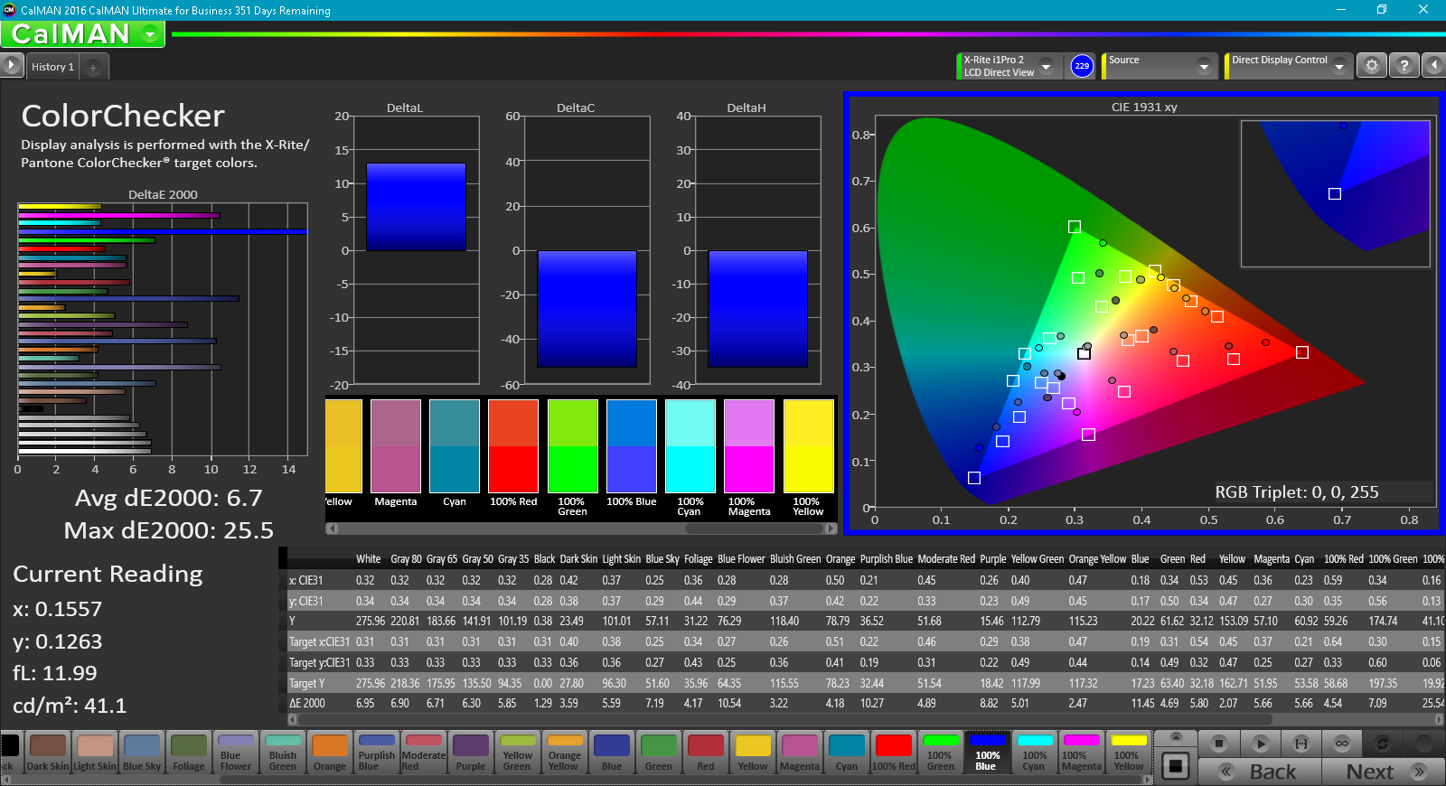The height and width of the screenshot is (786, 1446).
Task: Click the Back button
Action: [1260, 772]
